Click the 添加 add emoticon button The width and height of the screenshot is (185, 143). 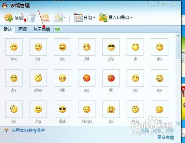point(14,18)
